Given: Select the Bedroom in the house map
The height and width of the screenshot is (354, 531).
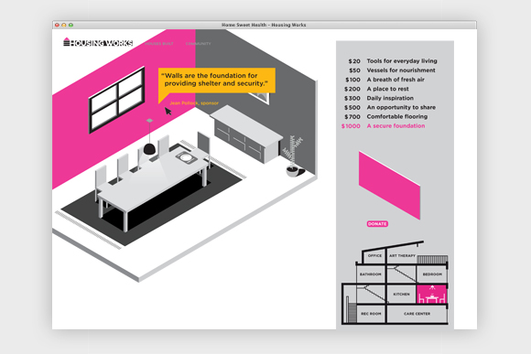Looking at the screenshot, I should click(x=432, y=274).
